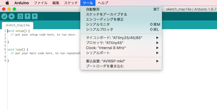Click the Save sketch down-arrow icon
The image size is (217, 110).
pyautogui.click(x=35, y=17)
